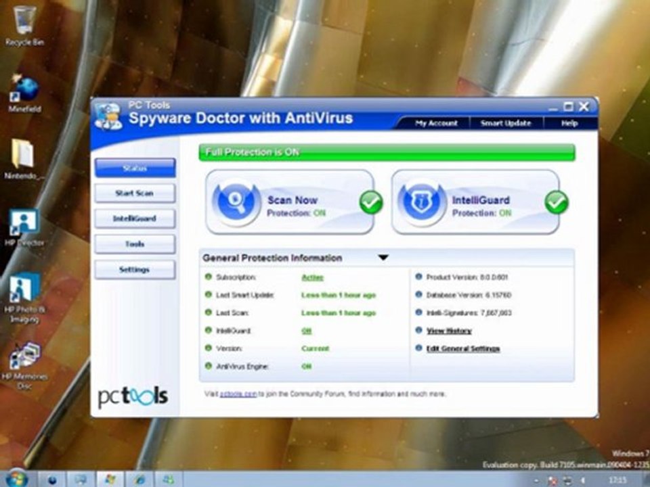650x487 pixels.
Task: Open the My Account tab
Action: (x=436, y=123)
